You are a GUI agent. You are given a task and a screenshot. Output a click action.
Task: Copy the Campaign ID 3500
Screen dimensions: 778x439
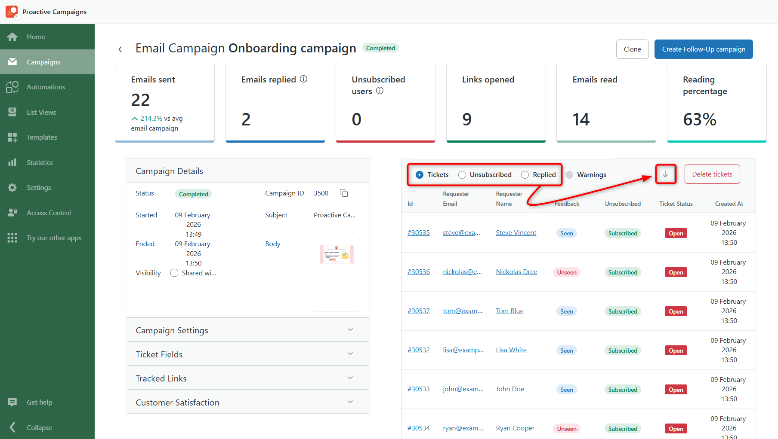[343, 193]
